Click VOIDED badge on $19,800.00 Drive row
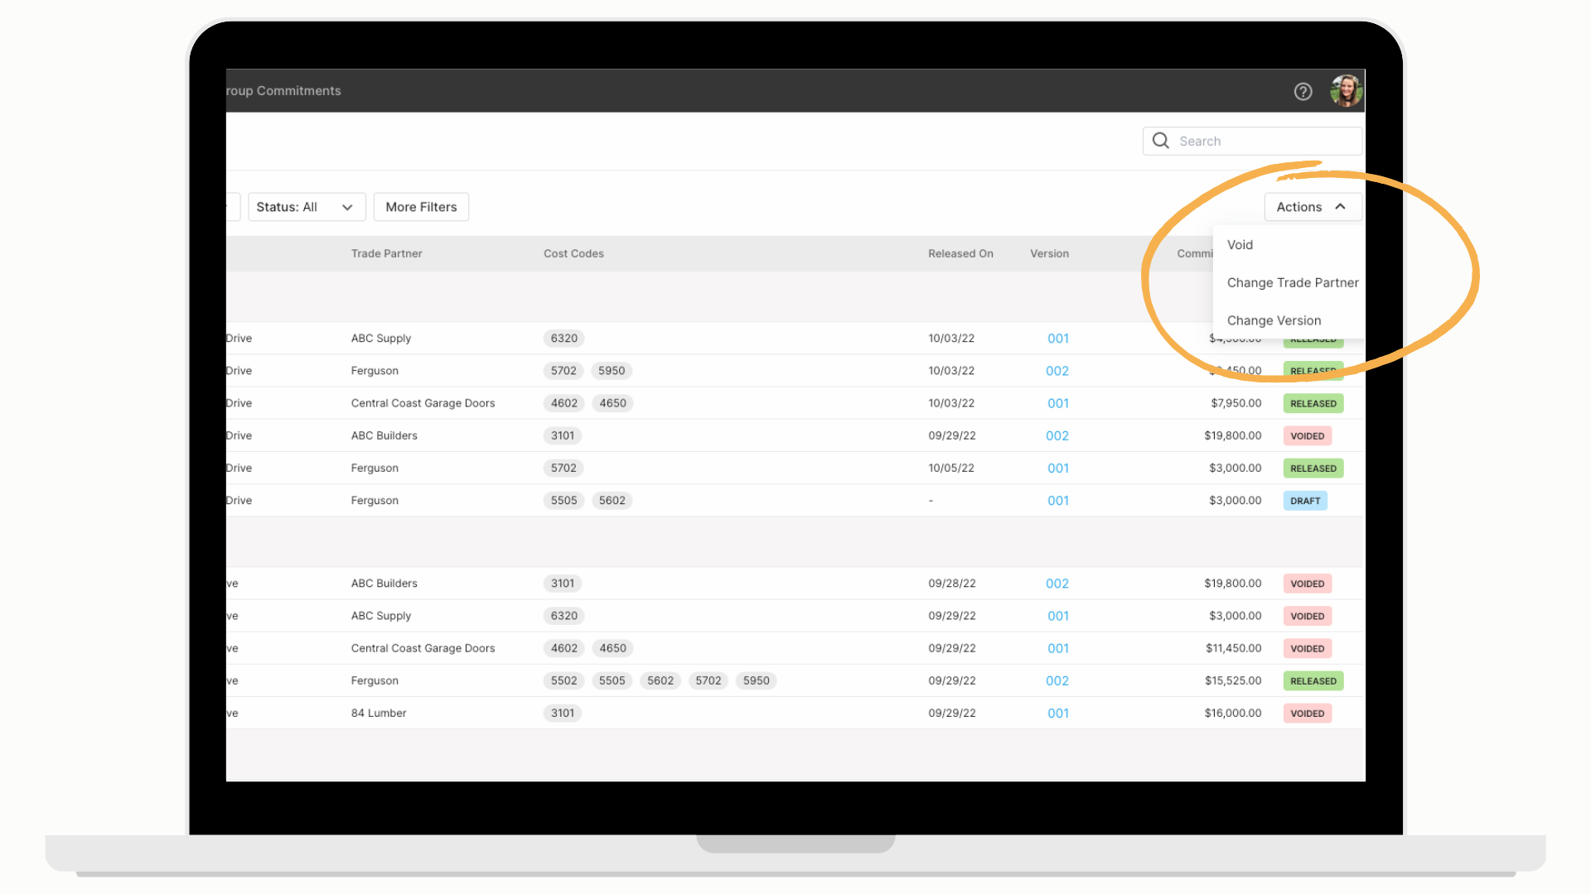1591x894 pixels. 1307,436
